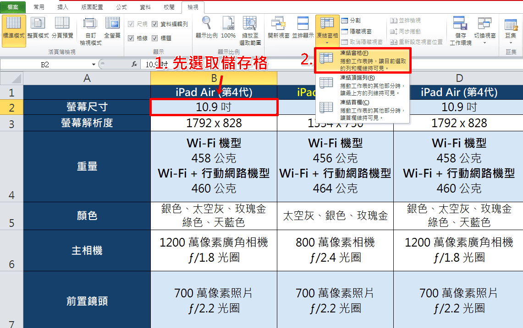Image resolution: width=523 pixels, height=328 pixels.
Task: Toggle the 資料編輯列 formula bar checkbox
Action: point(155,24)
